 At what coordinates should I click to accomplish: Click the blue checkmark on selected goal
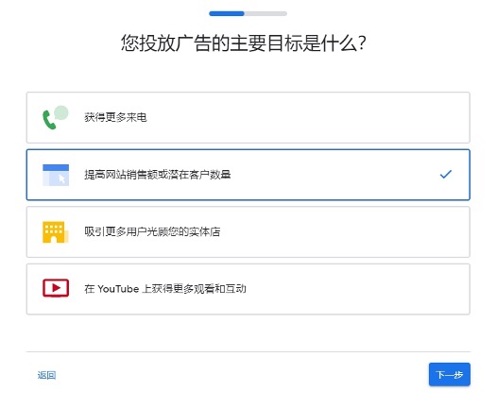tap(446, 174)
